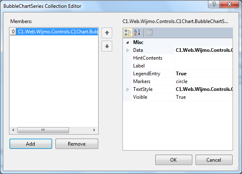
Task: Select member 0 C1.Web.Wijmo.Controls.C1Chart.Bub in list
Action: coord(54,32)
